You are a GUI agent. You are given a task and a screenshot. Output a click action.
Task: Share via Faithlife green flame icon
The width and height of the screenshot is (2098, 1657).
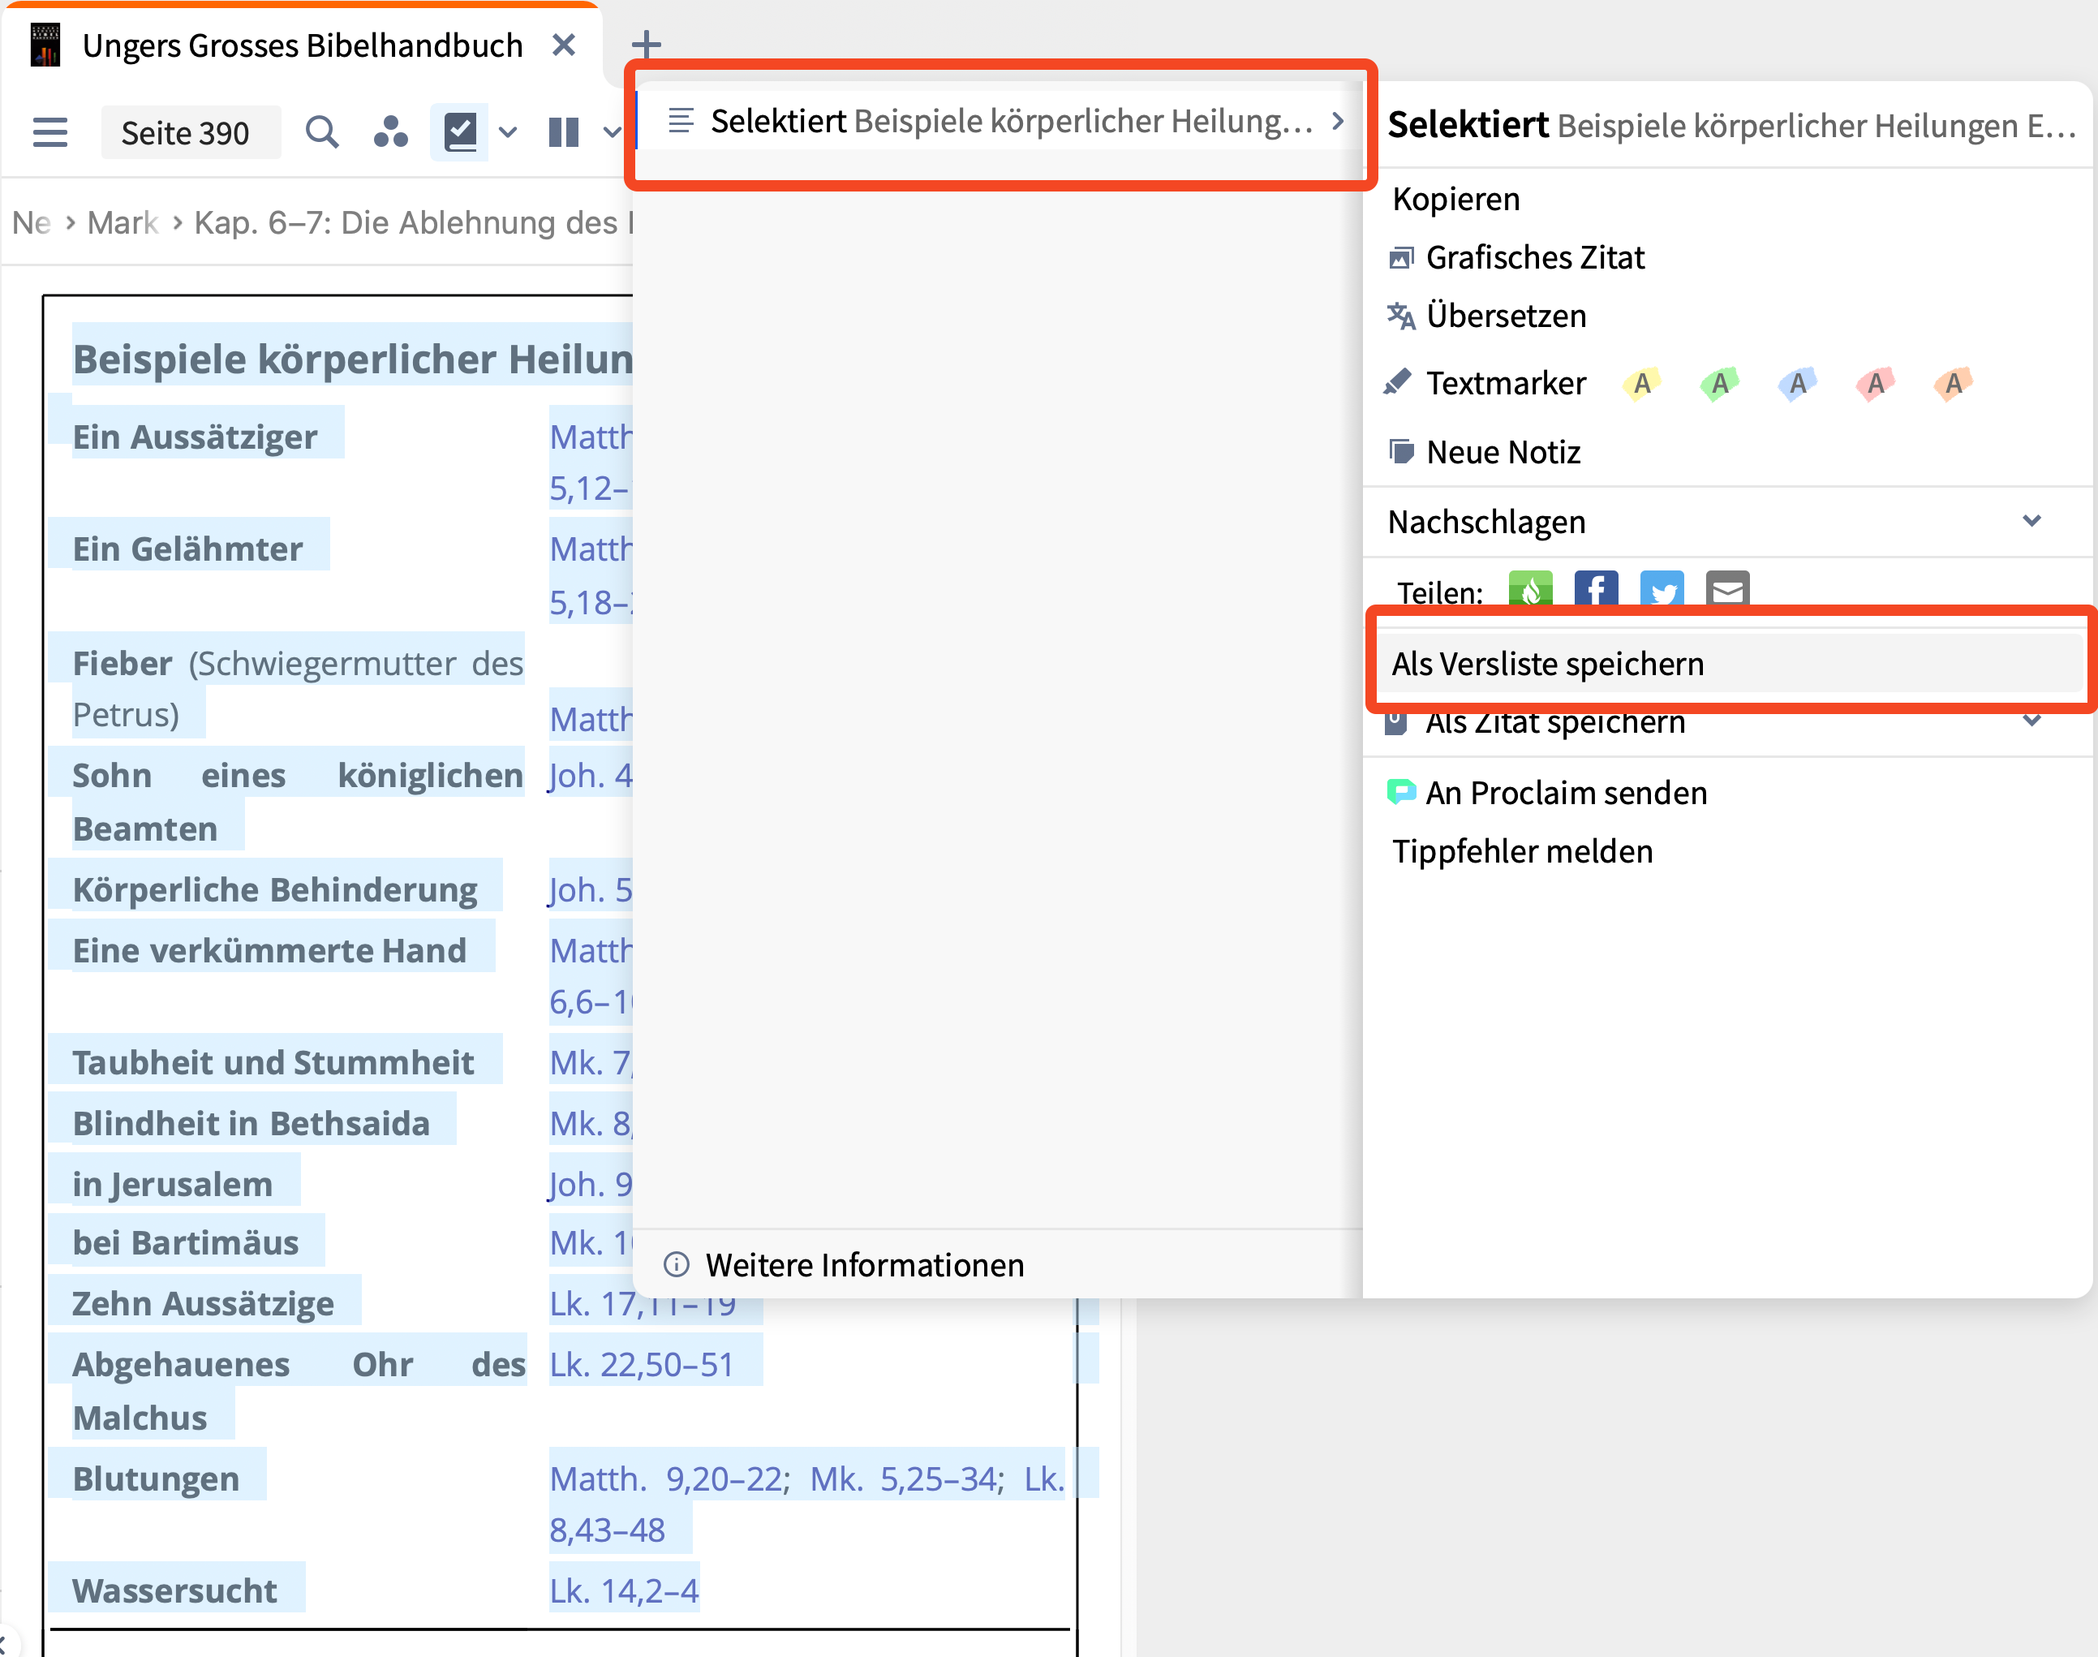(x=1531, y=589)
